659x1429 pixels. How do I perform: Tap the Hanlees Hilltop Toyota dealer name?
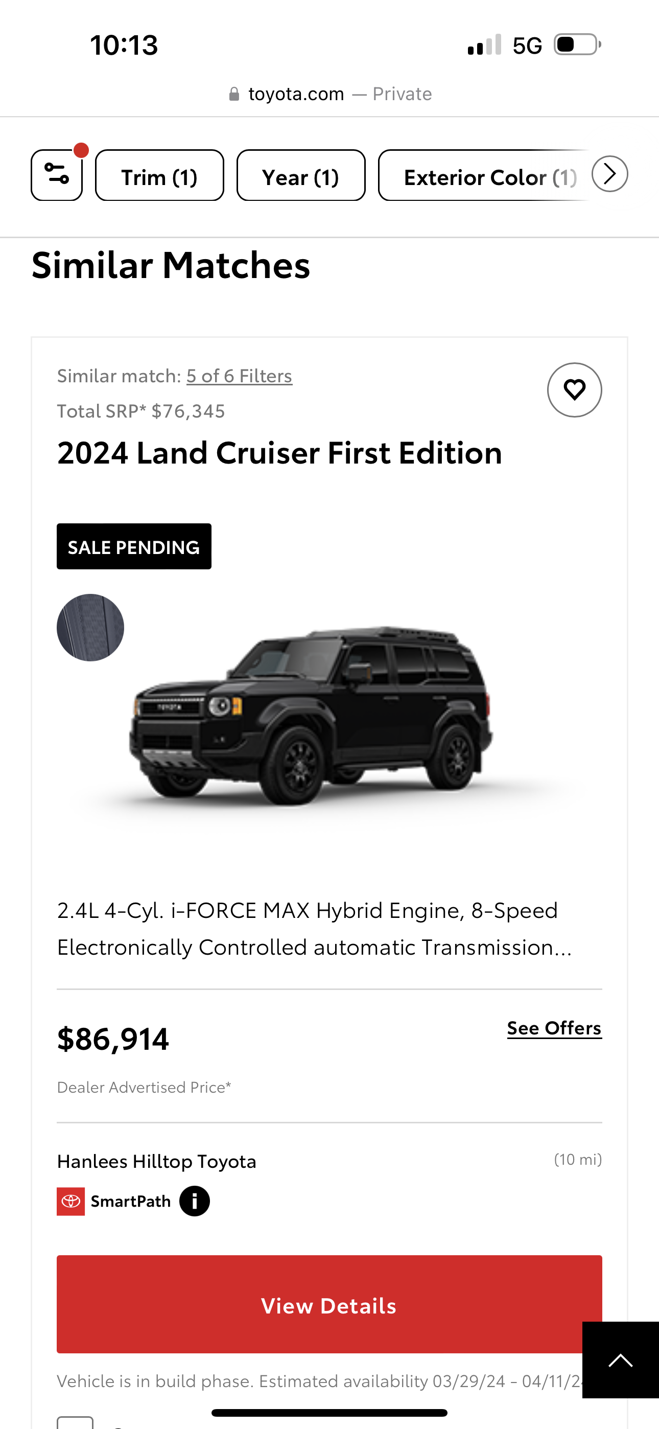(156, 1161)
